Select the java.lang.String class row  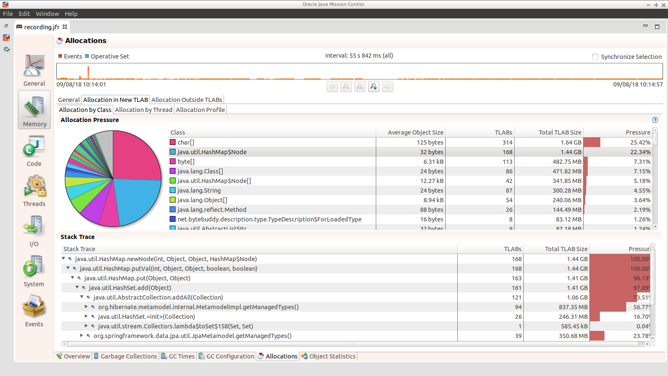coord(410,191)
